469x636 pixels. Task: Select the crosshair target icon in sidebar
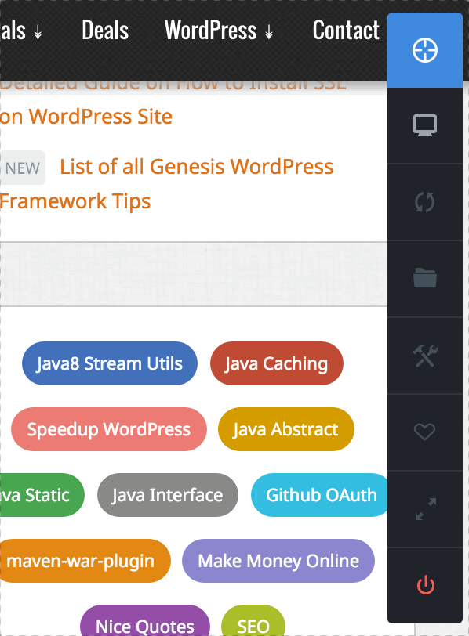pos(425,50)
